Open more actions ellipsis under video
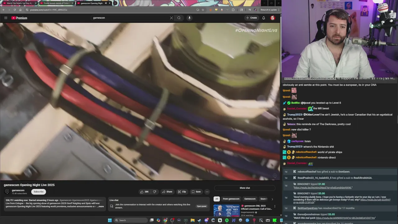The height and width of the screenshot is (224, 398). coord(207,192)
